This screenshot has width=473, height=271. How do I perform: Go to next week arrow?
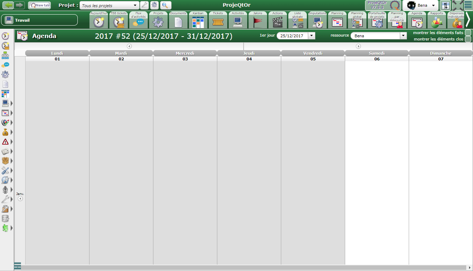click(x=358, y=46)
